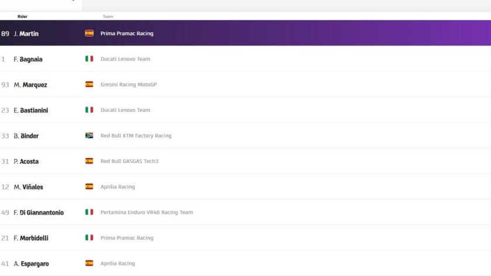
Task: Click Red Bull KTM Factory Racing team
Action: click(136, 136)
